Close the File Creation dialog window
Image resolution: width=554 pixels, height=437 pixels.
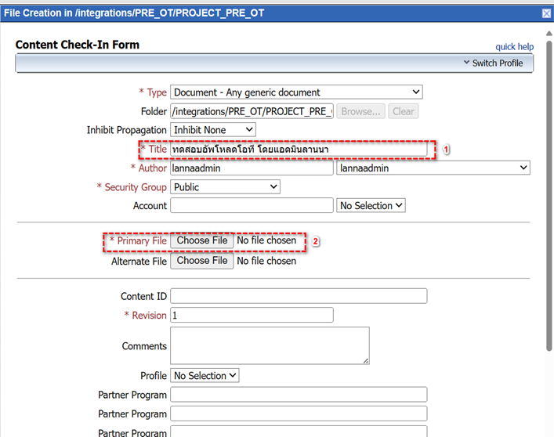[546, 13]
